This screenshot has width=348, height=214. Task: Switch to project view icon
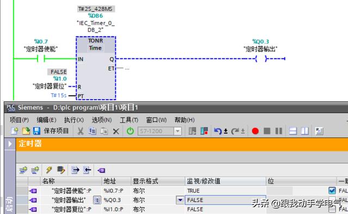tap(204, 131)
